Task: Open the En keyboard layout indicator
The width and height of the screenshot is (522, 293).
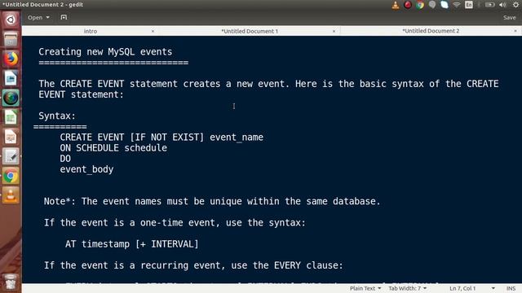Action: (469, 5)
